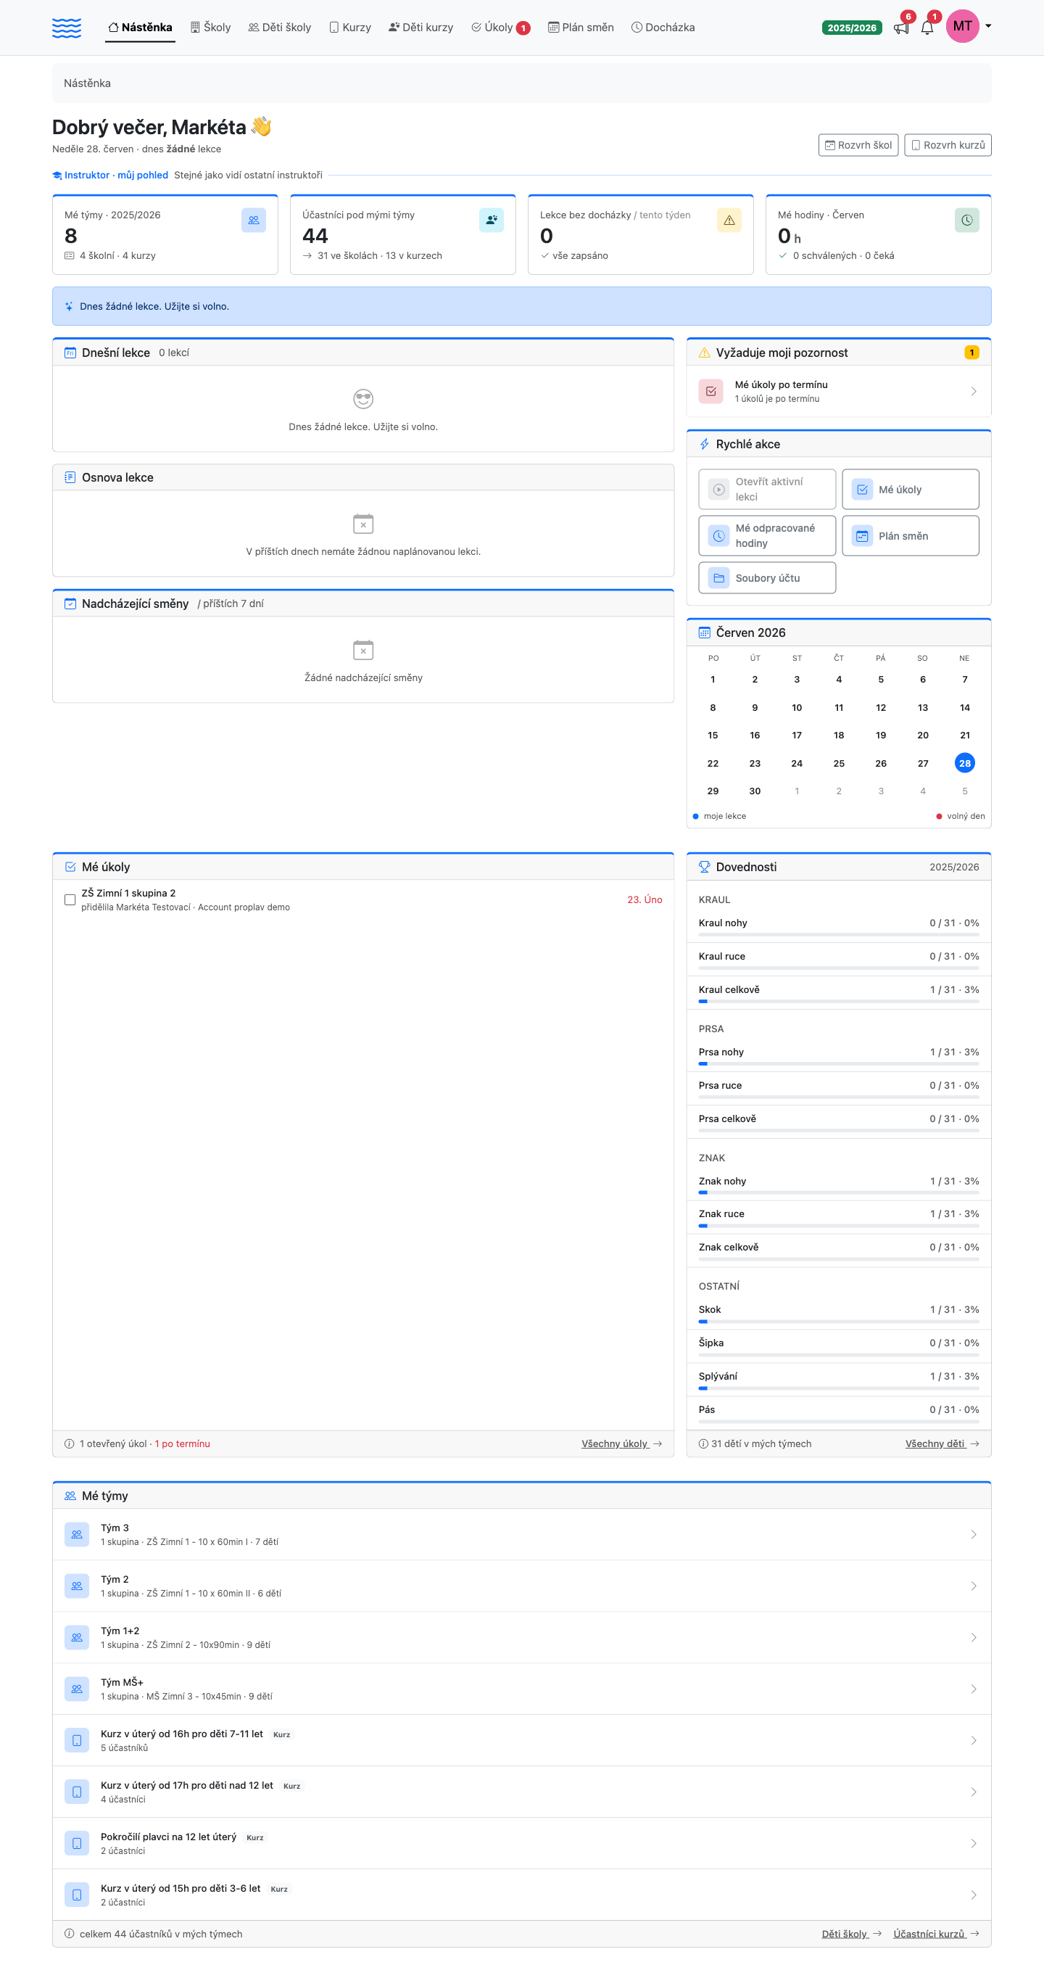
Task: Click the wave logo icon
Action: coord(67,28)
